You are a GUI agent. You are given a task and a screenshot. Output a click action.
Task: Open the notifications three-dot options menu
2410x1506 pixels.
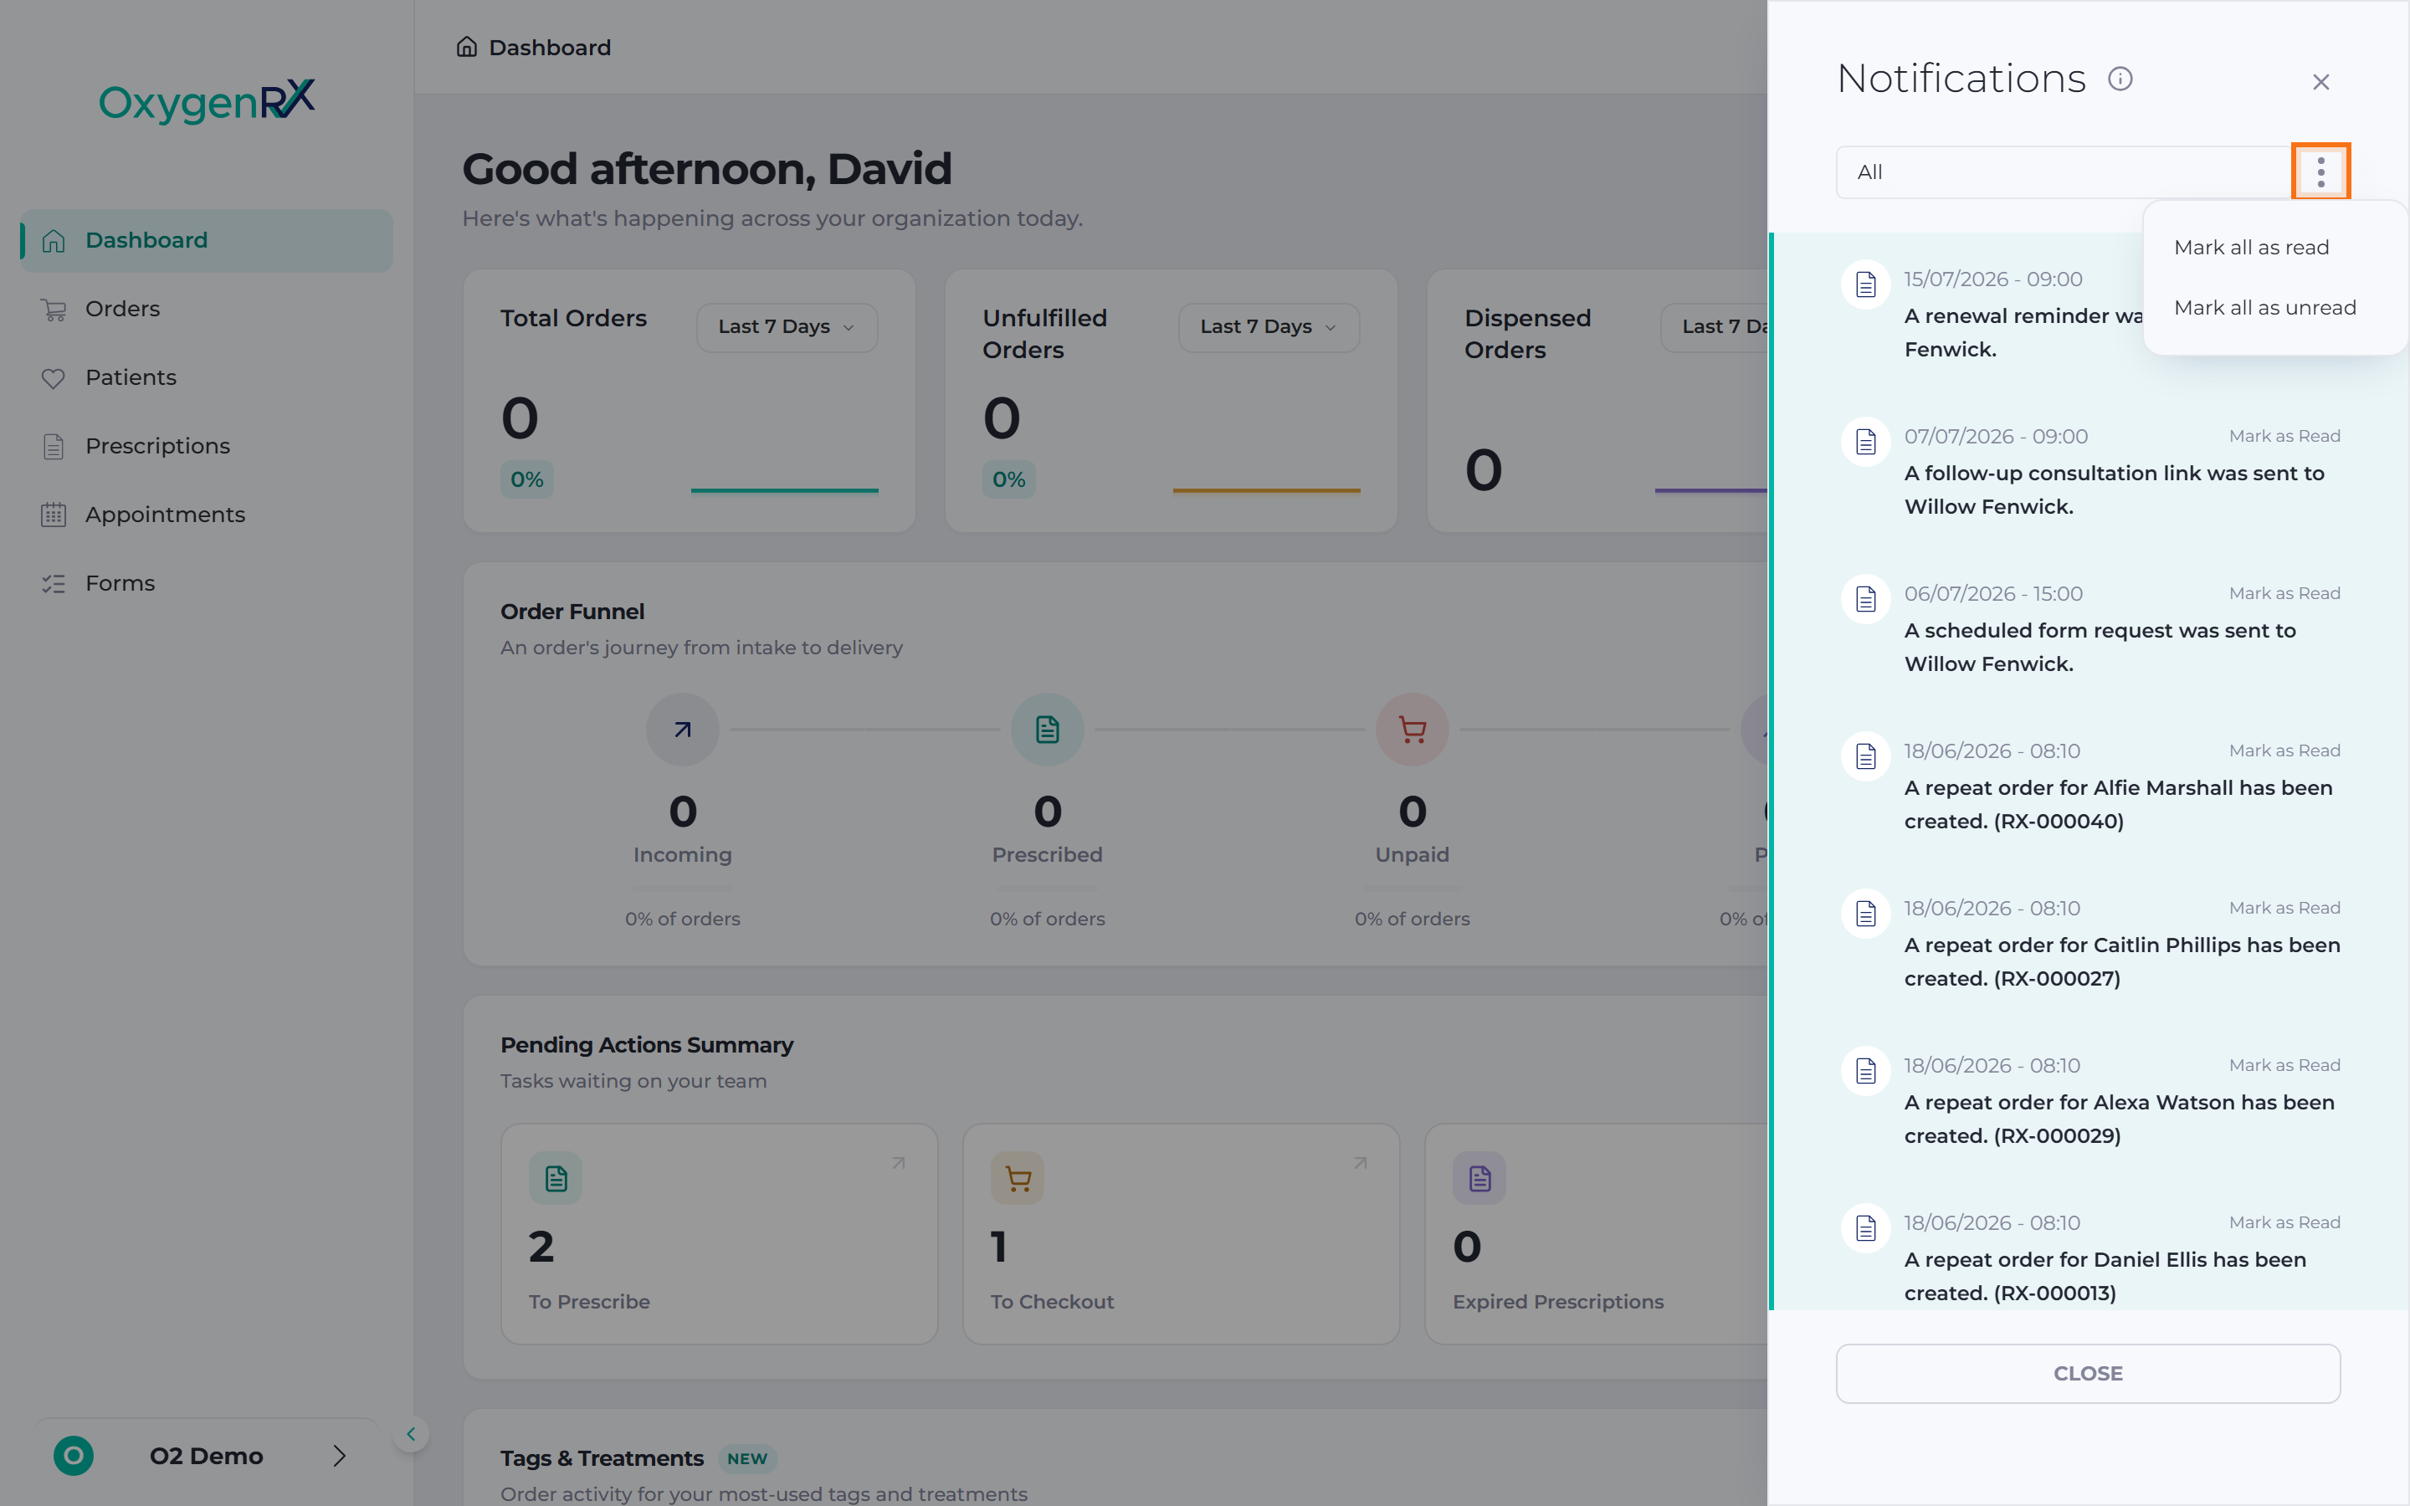(x=2320, y=172)
